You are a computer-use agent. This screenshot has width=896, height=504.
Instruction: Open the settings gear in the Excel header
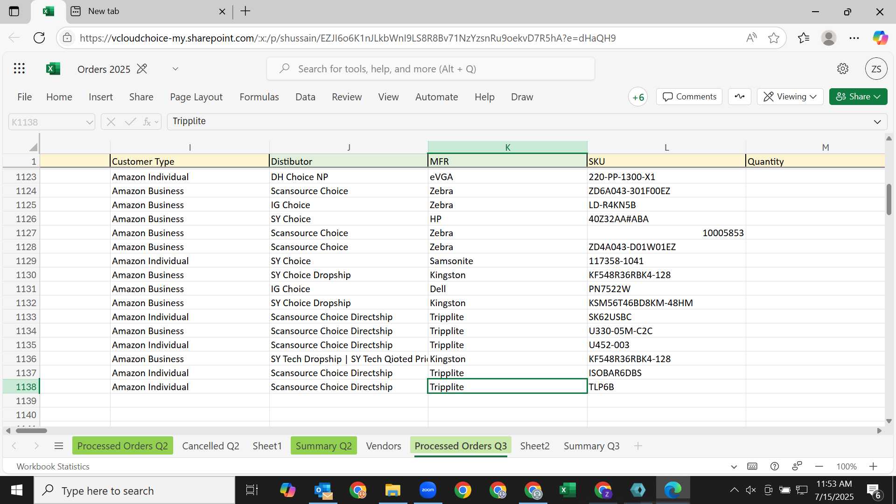(x=842, y=69)
